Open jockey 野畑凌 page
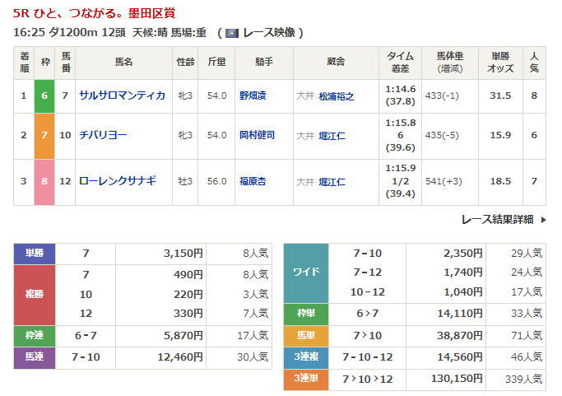This screenshot has width=562, height=396. point(254,96)
